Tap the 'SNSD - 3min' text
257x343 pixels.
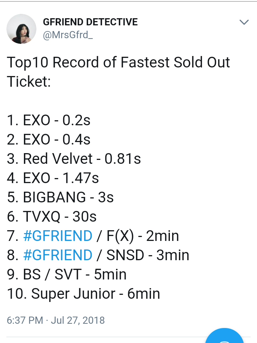tap(148, 255)
